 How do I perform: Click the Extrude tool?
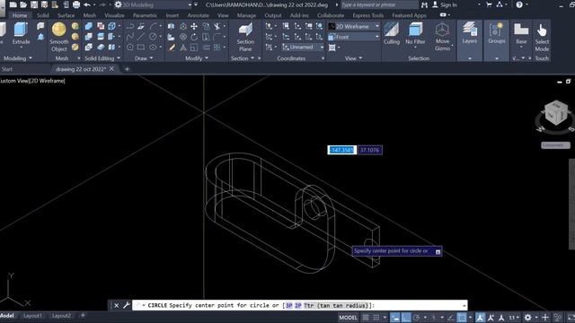point(21,33)
